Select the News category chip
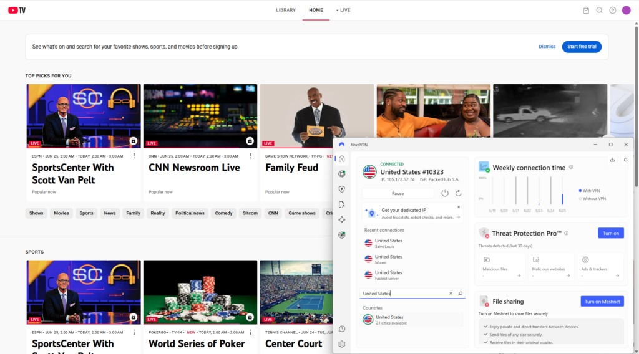639x354 pixels. (110, 213)
